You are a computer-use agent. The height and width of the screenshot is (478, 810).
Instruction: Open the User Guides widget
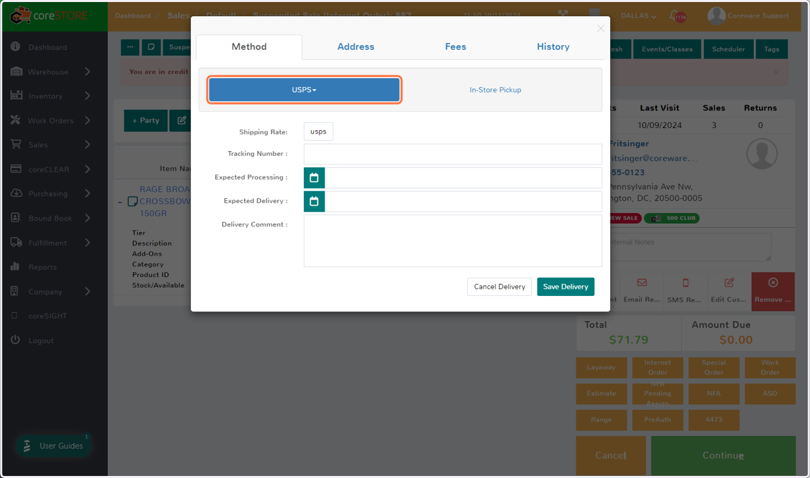point(53,446)
